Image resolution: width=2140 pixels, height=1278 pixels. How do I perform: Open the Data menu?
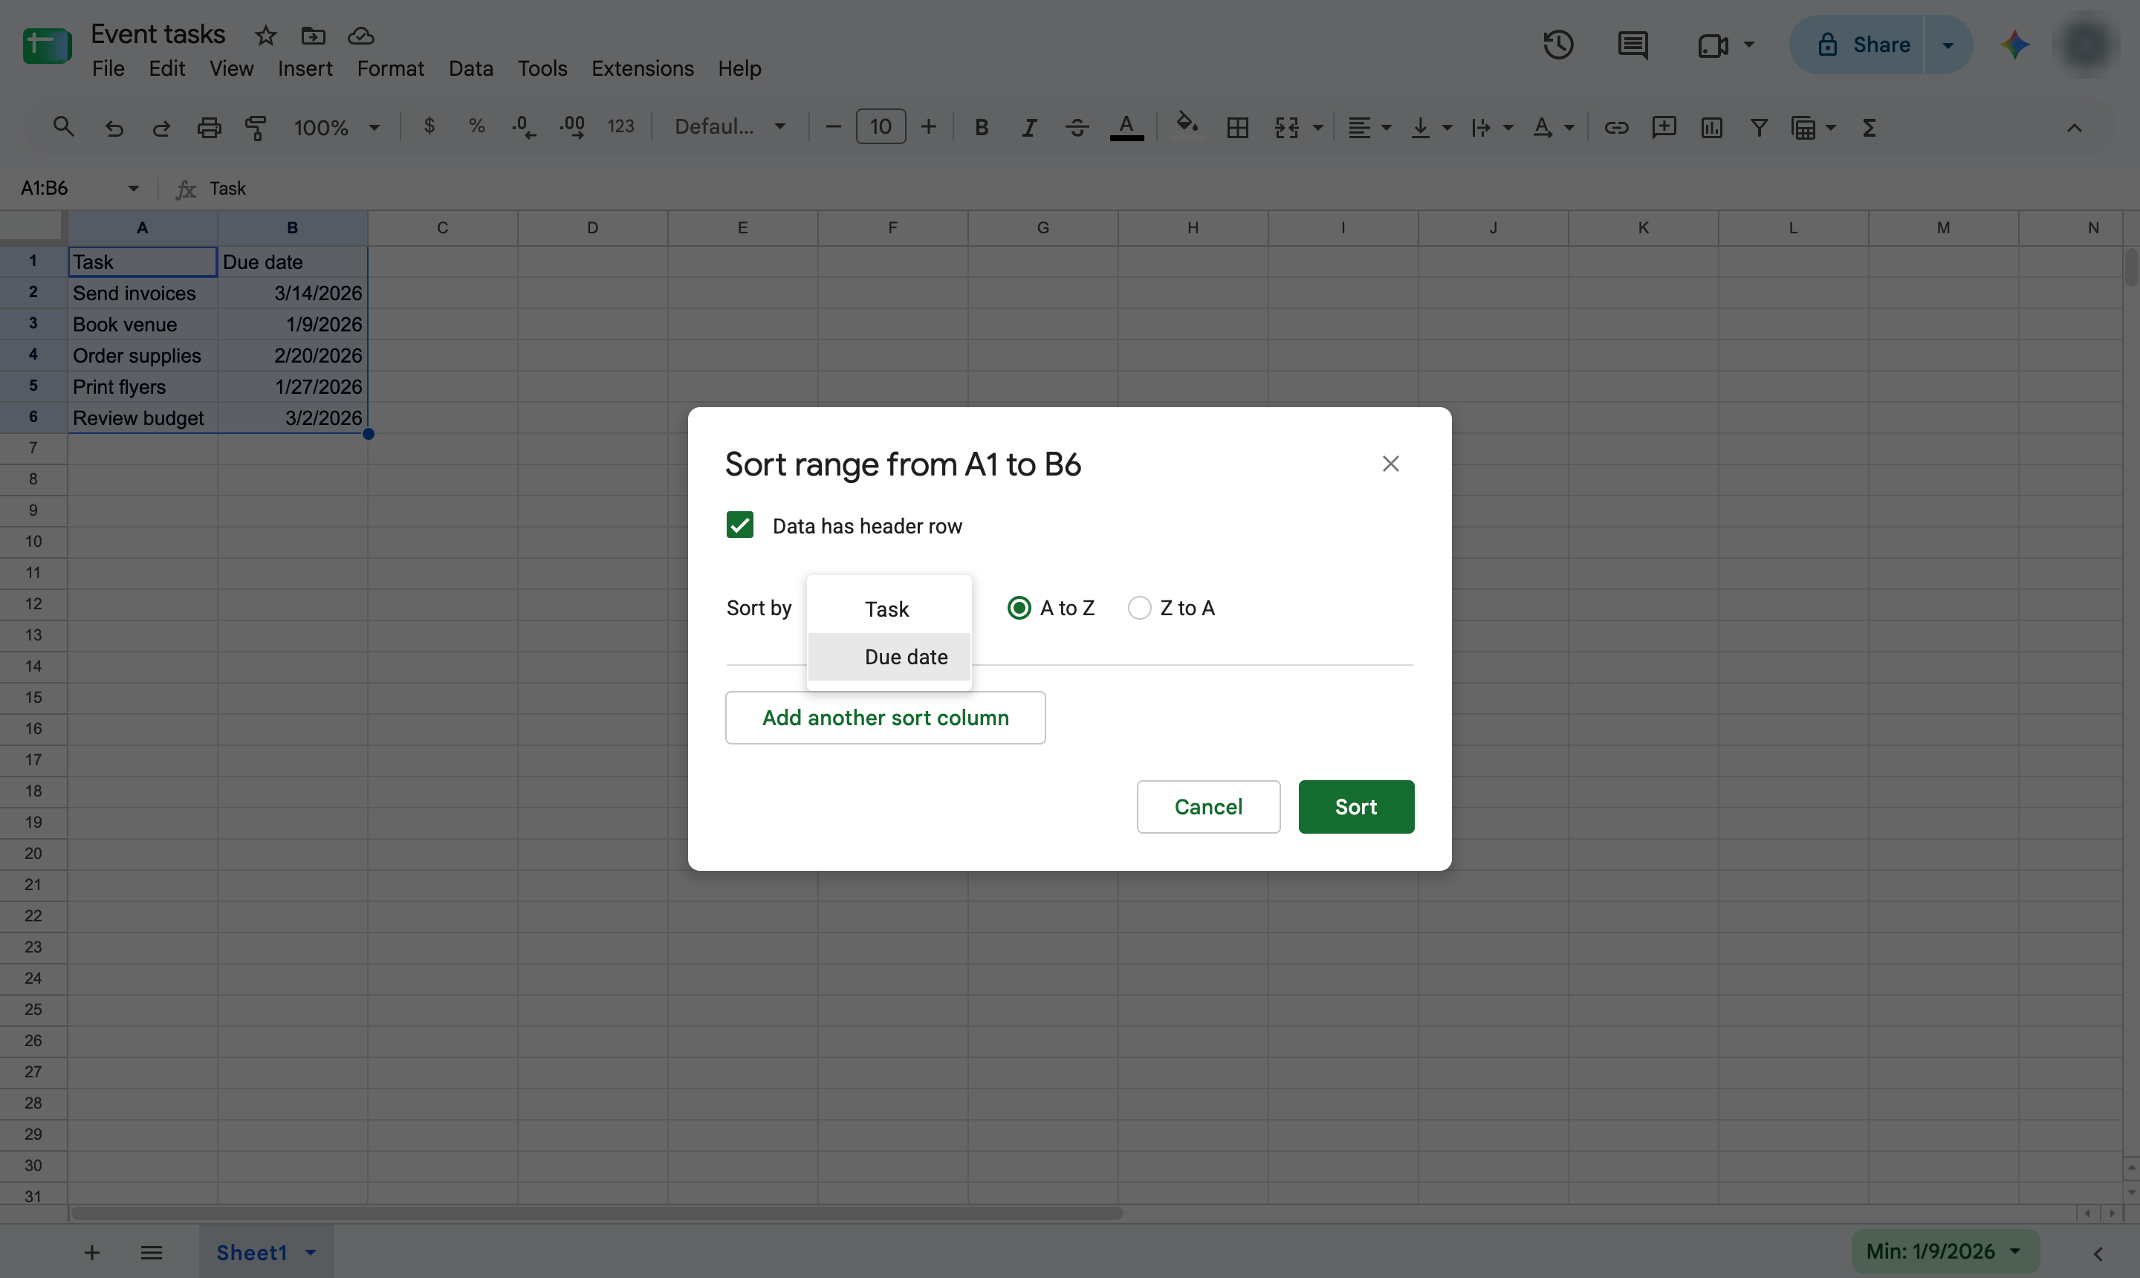pos(470,68)
